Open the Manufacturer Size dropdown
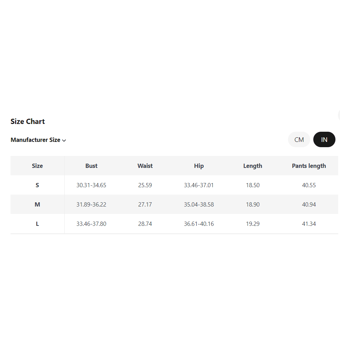The image size is (340, 340). pyautogui.click(x=38, y=140)
